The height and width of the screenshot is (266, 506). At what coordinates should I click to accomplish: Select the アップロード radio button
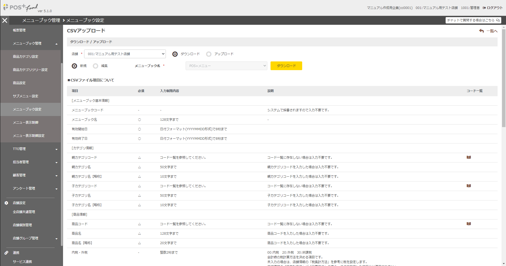209,54
